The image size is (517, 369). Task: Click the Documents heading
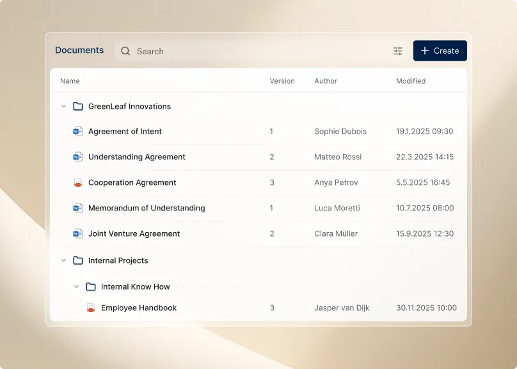[x=79, y=50]
